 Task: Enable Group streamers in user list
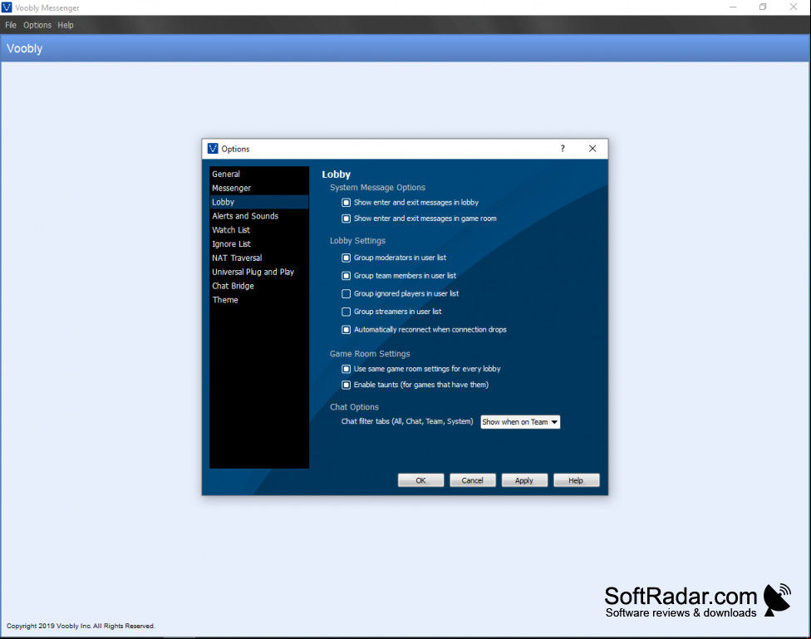(x=346, y=312)
